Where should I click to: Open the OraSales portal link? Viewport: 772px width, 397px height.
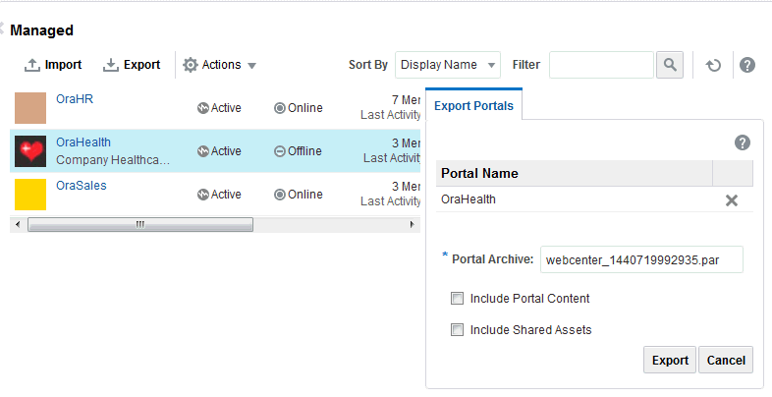coord(82,185)
